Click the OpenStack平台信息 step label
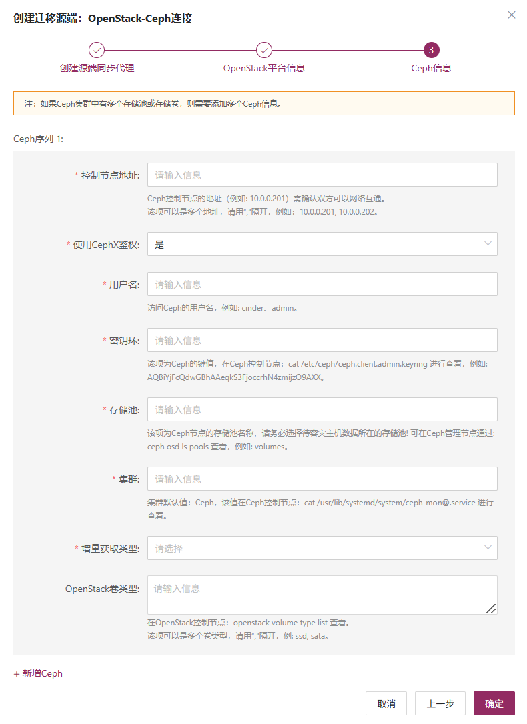Image resolution: width=527 pixels, height=724 pixels. click(x=263, y=68)
